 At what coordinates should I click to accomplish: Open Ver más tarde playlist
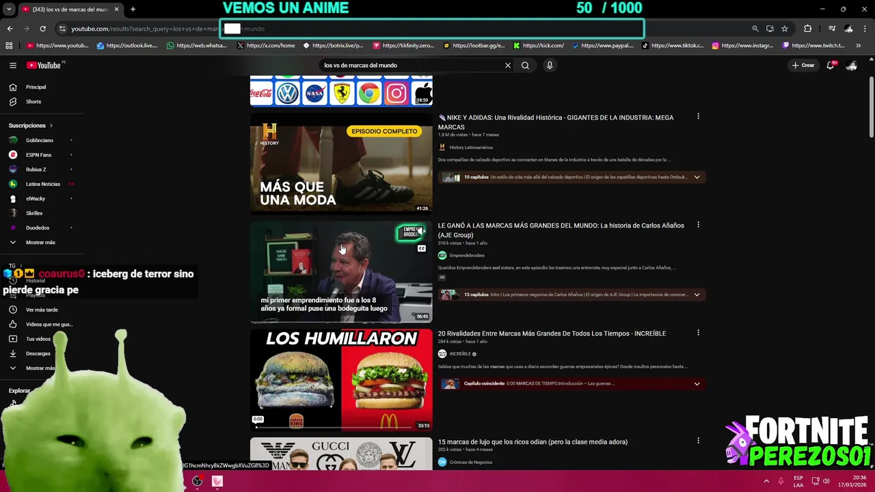tap(41, 310)
